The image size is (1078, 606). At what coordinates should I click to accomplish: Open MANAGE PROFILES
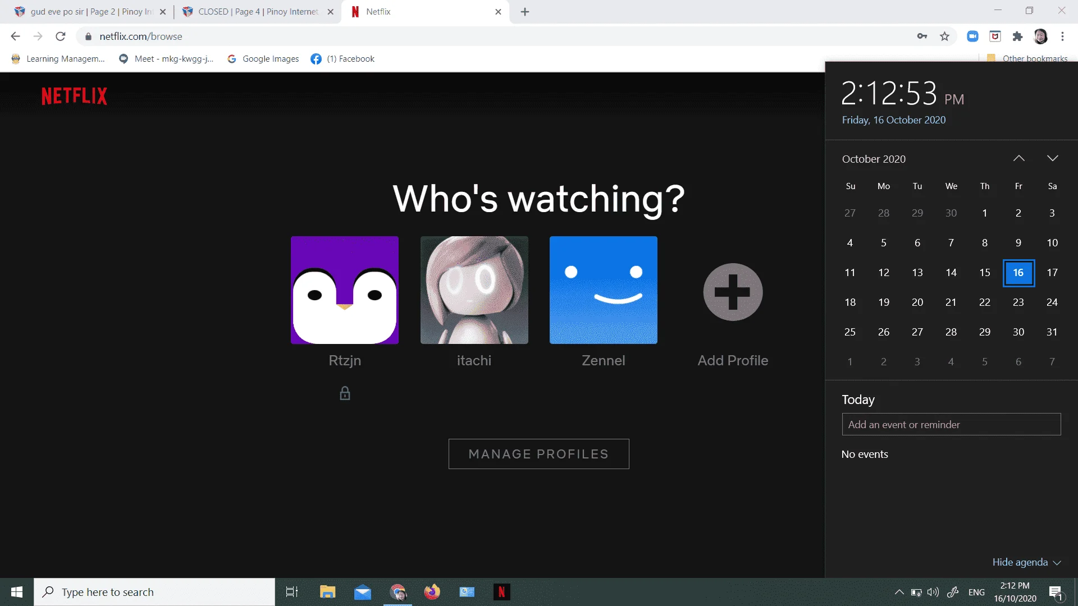[539, 454]
